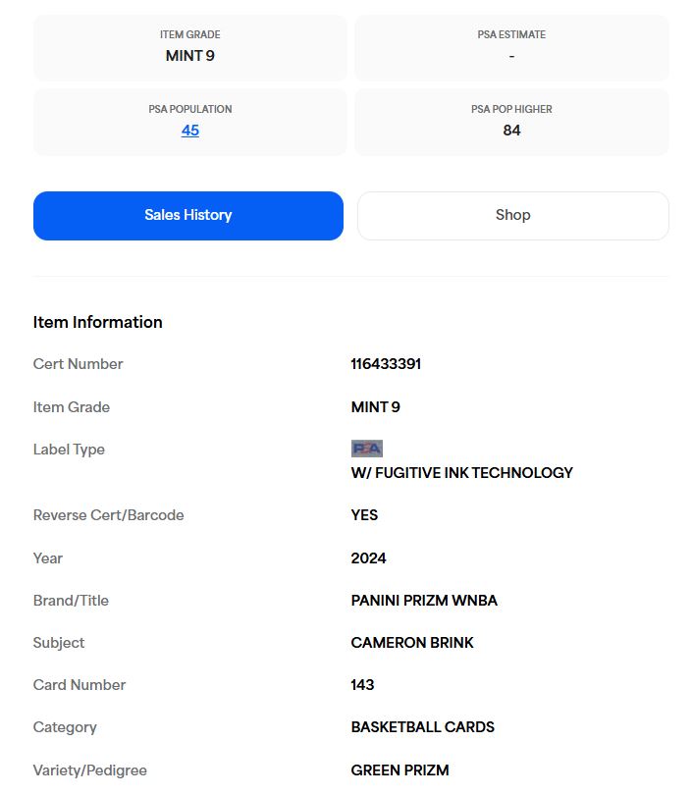This screenshot has width=692, height=796.
Task: Open PSA population count 45 link
Action: click(x=189, y=131)
